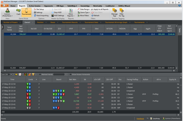Open the Game Type filter dropdown
The height and width of the screenshot is (121, 183).
point(84,12)
